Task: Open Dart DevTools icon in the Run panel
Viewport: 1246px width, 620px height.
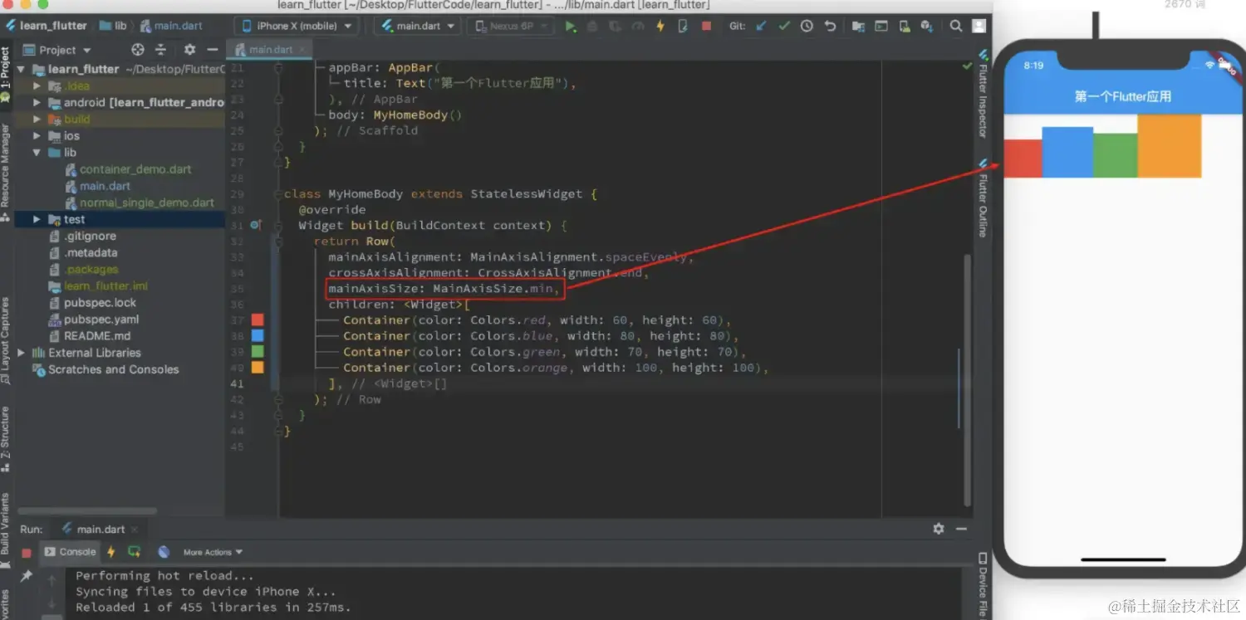Action: point(164,552)
